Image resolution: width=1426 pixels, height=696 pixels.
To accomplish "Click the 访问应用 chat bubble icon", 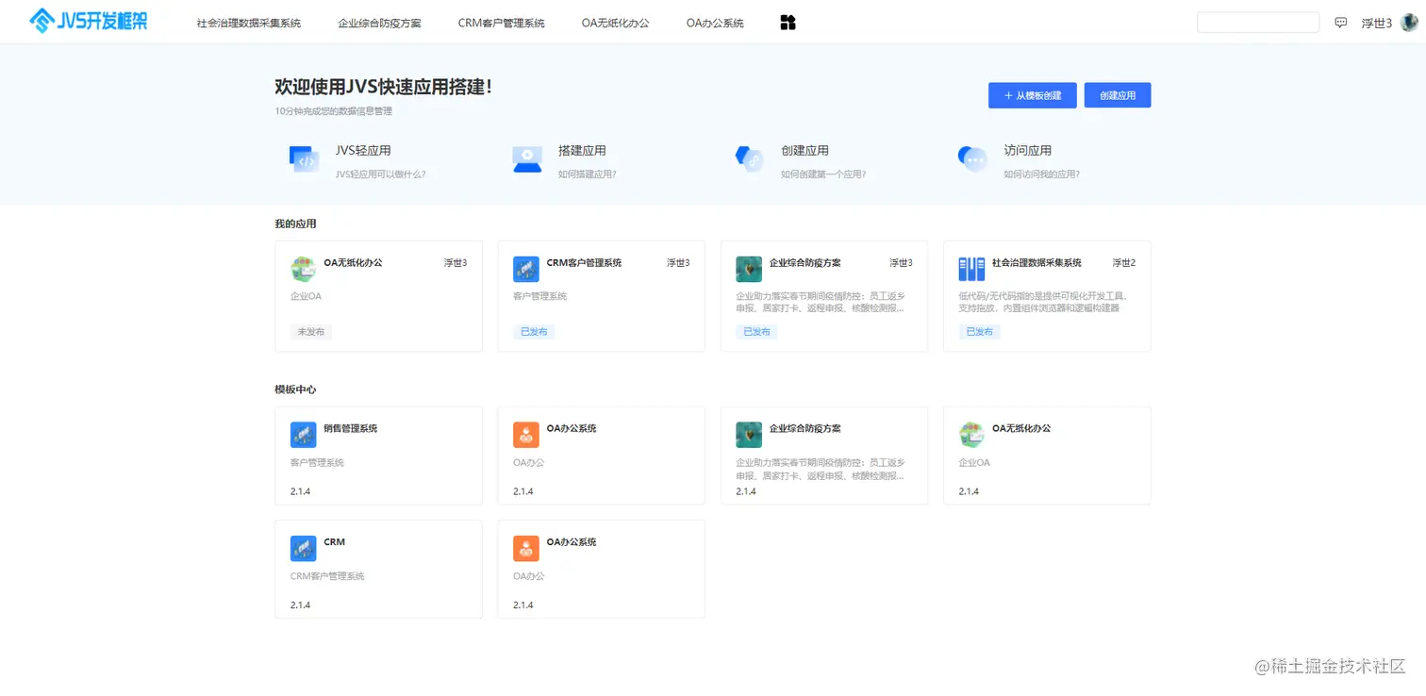I will click(972, 159).
